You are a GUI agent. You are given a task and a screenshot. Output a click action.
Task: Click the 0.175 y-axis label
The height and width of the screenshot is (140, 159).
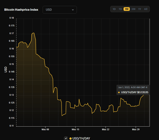[12, 26]
